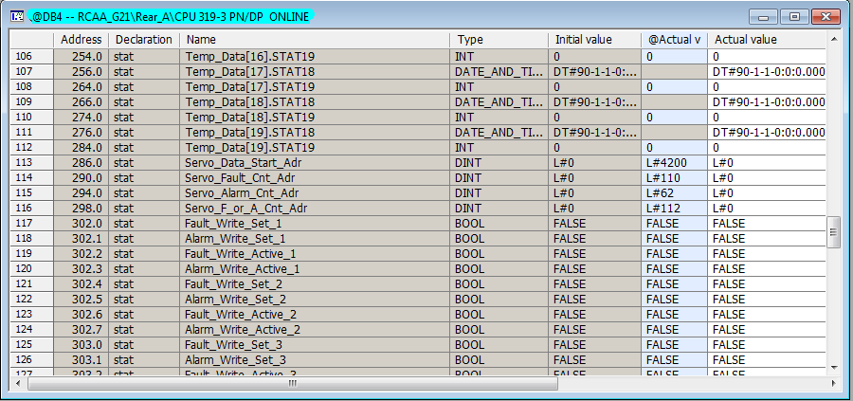Click the horizontal scrollbar thumb
Screen dimensions: 853x401
[x=293, y=384]
